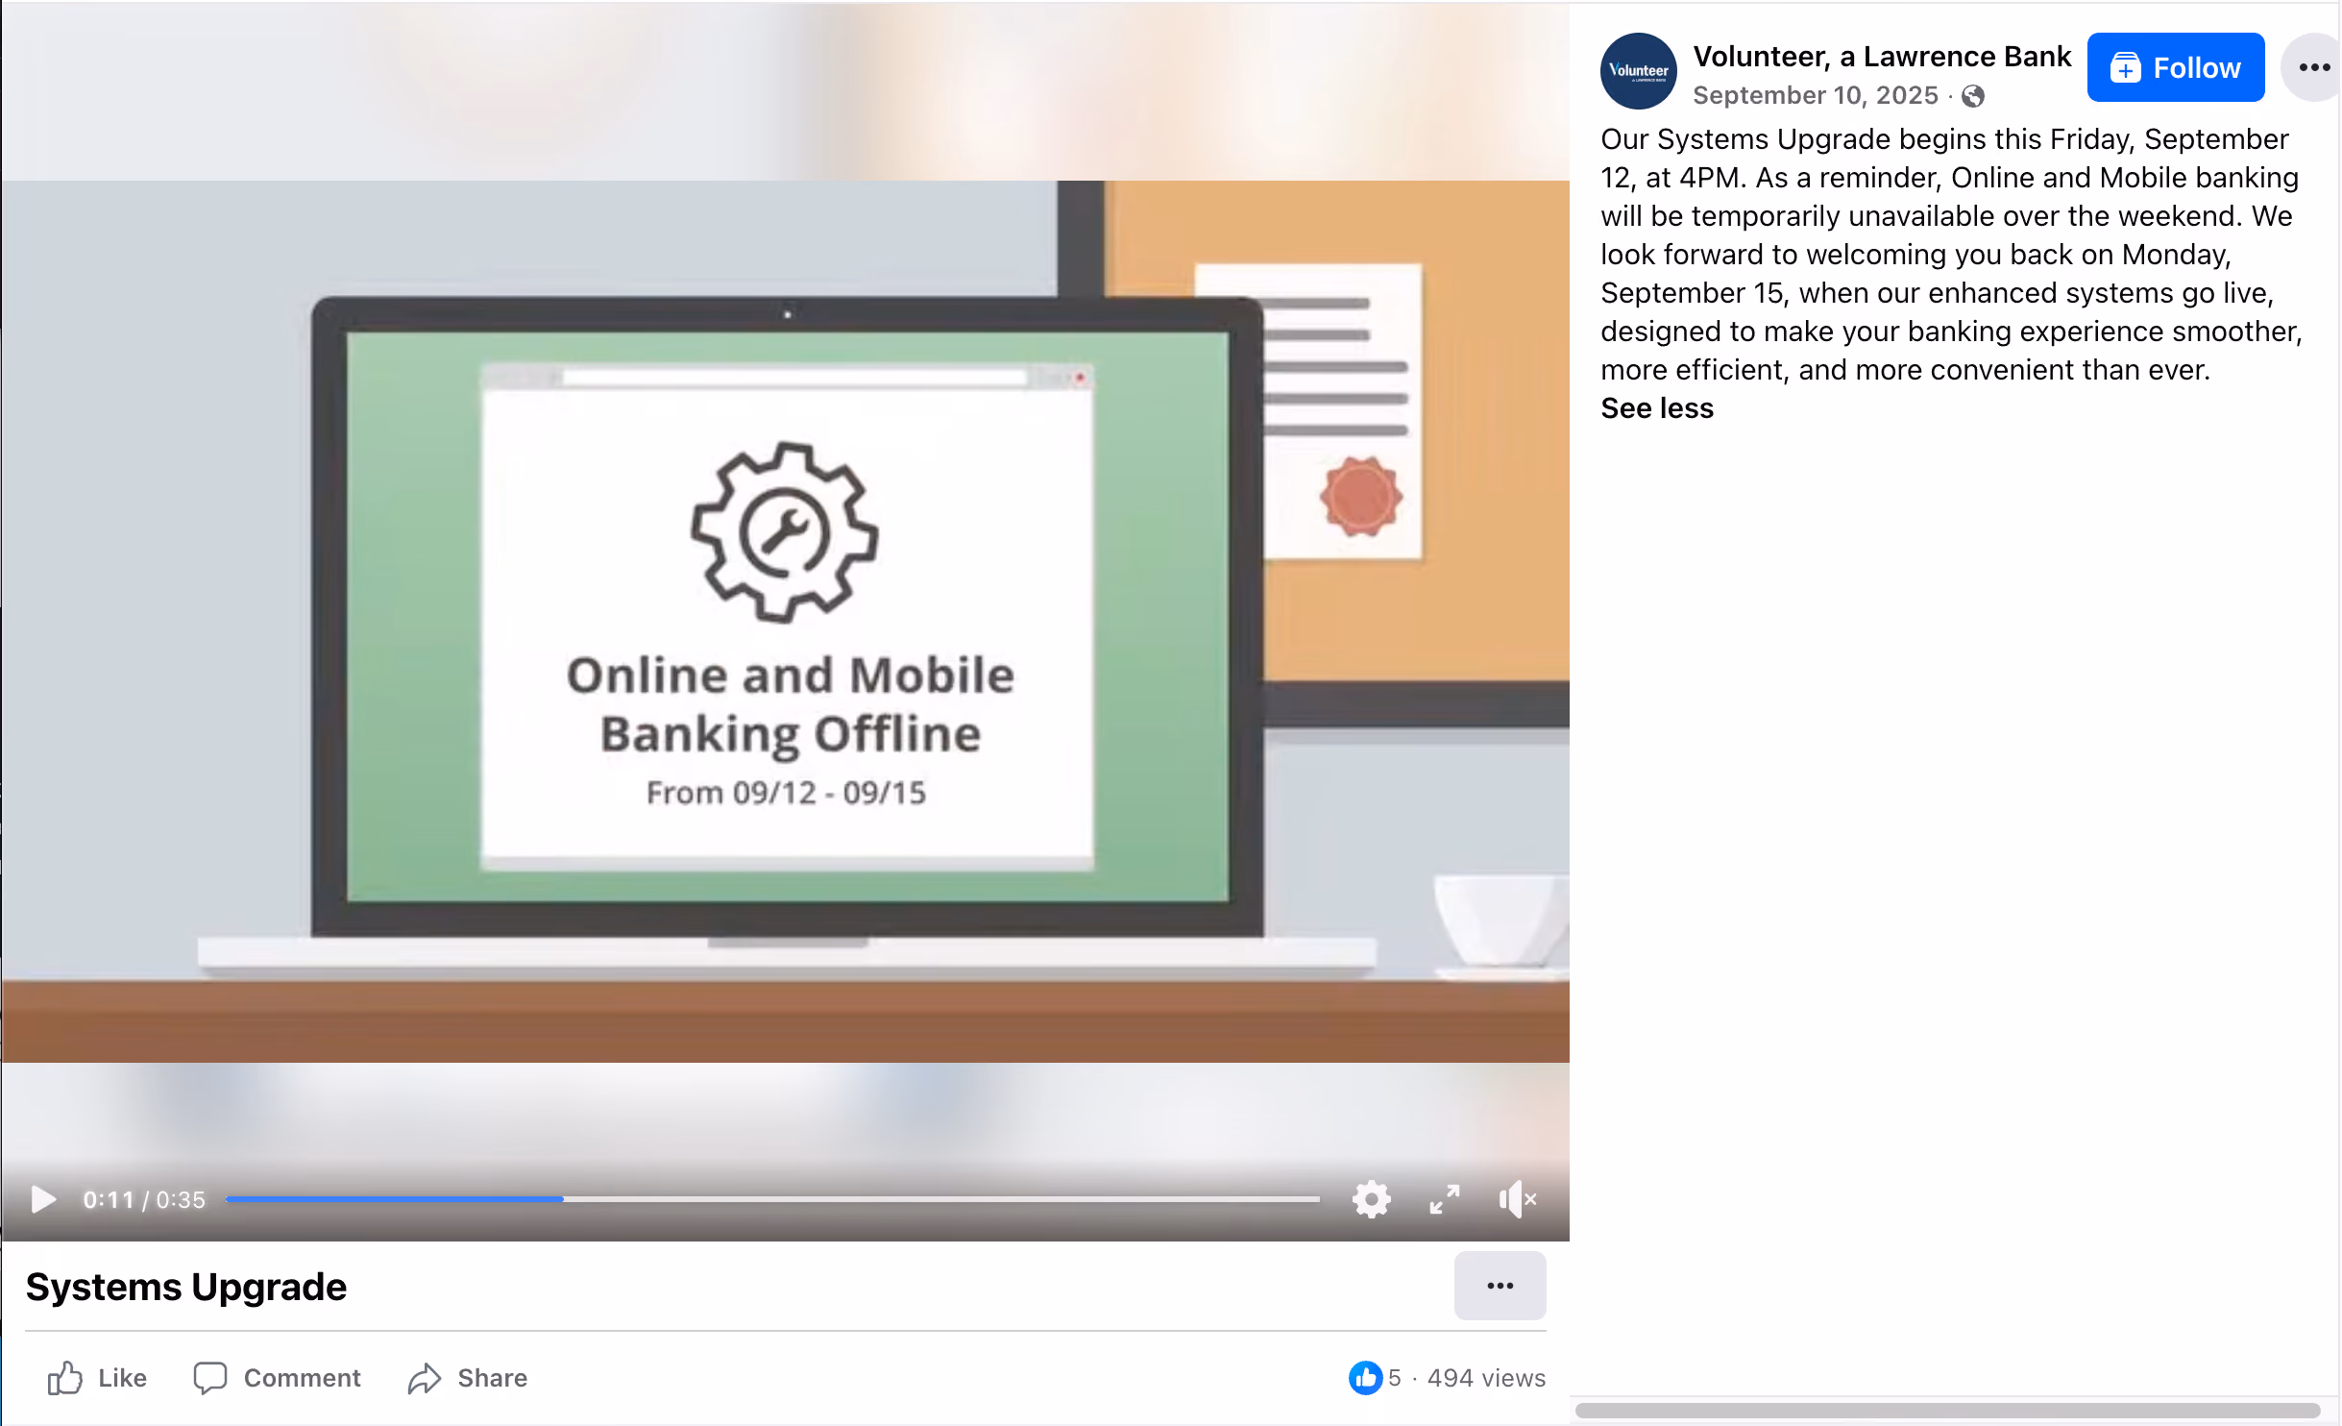Viewport: 2342px width, 1426px height.
Task: Share the video
Action: tap(468, 1378)
